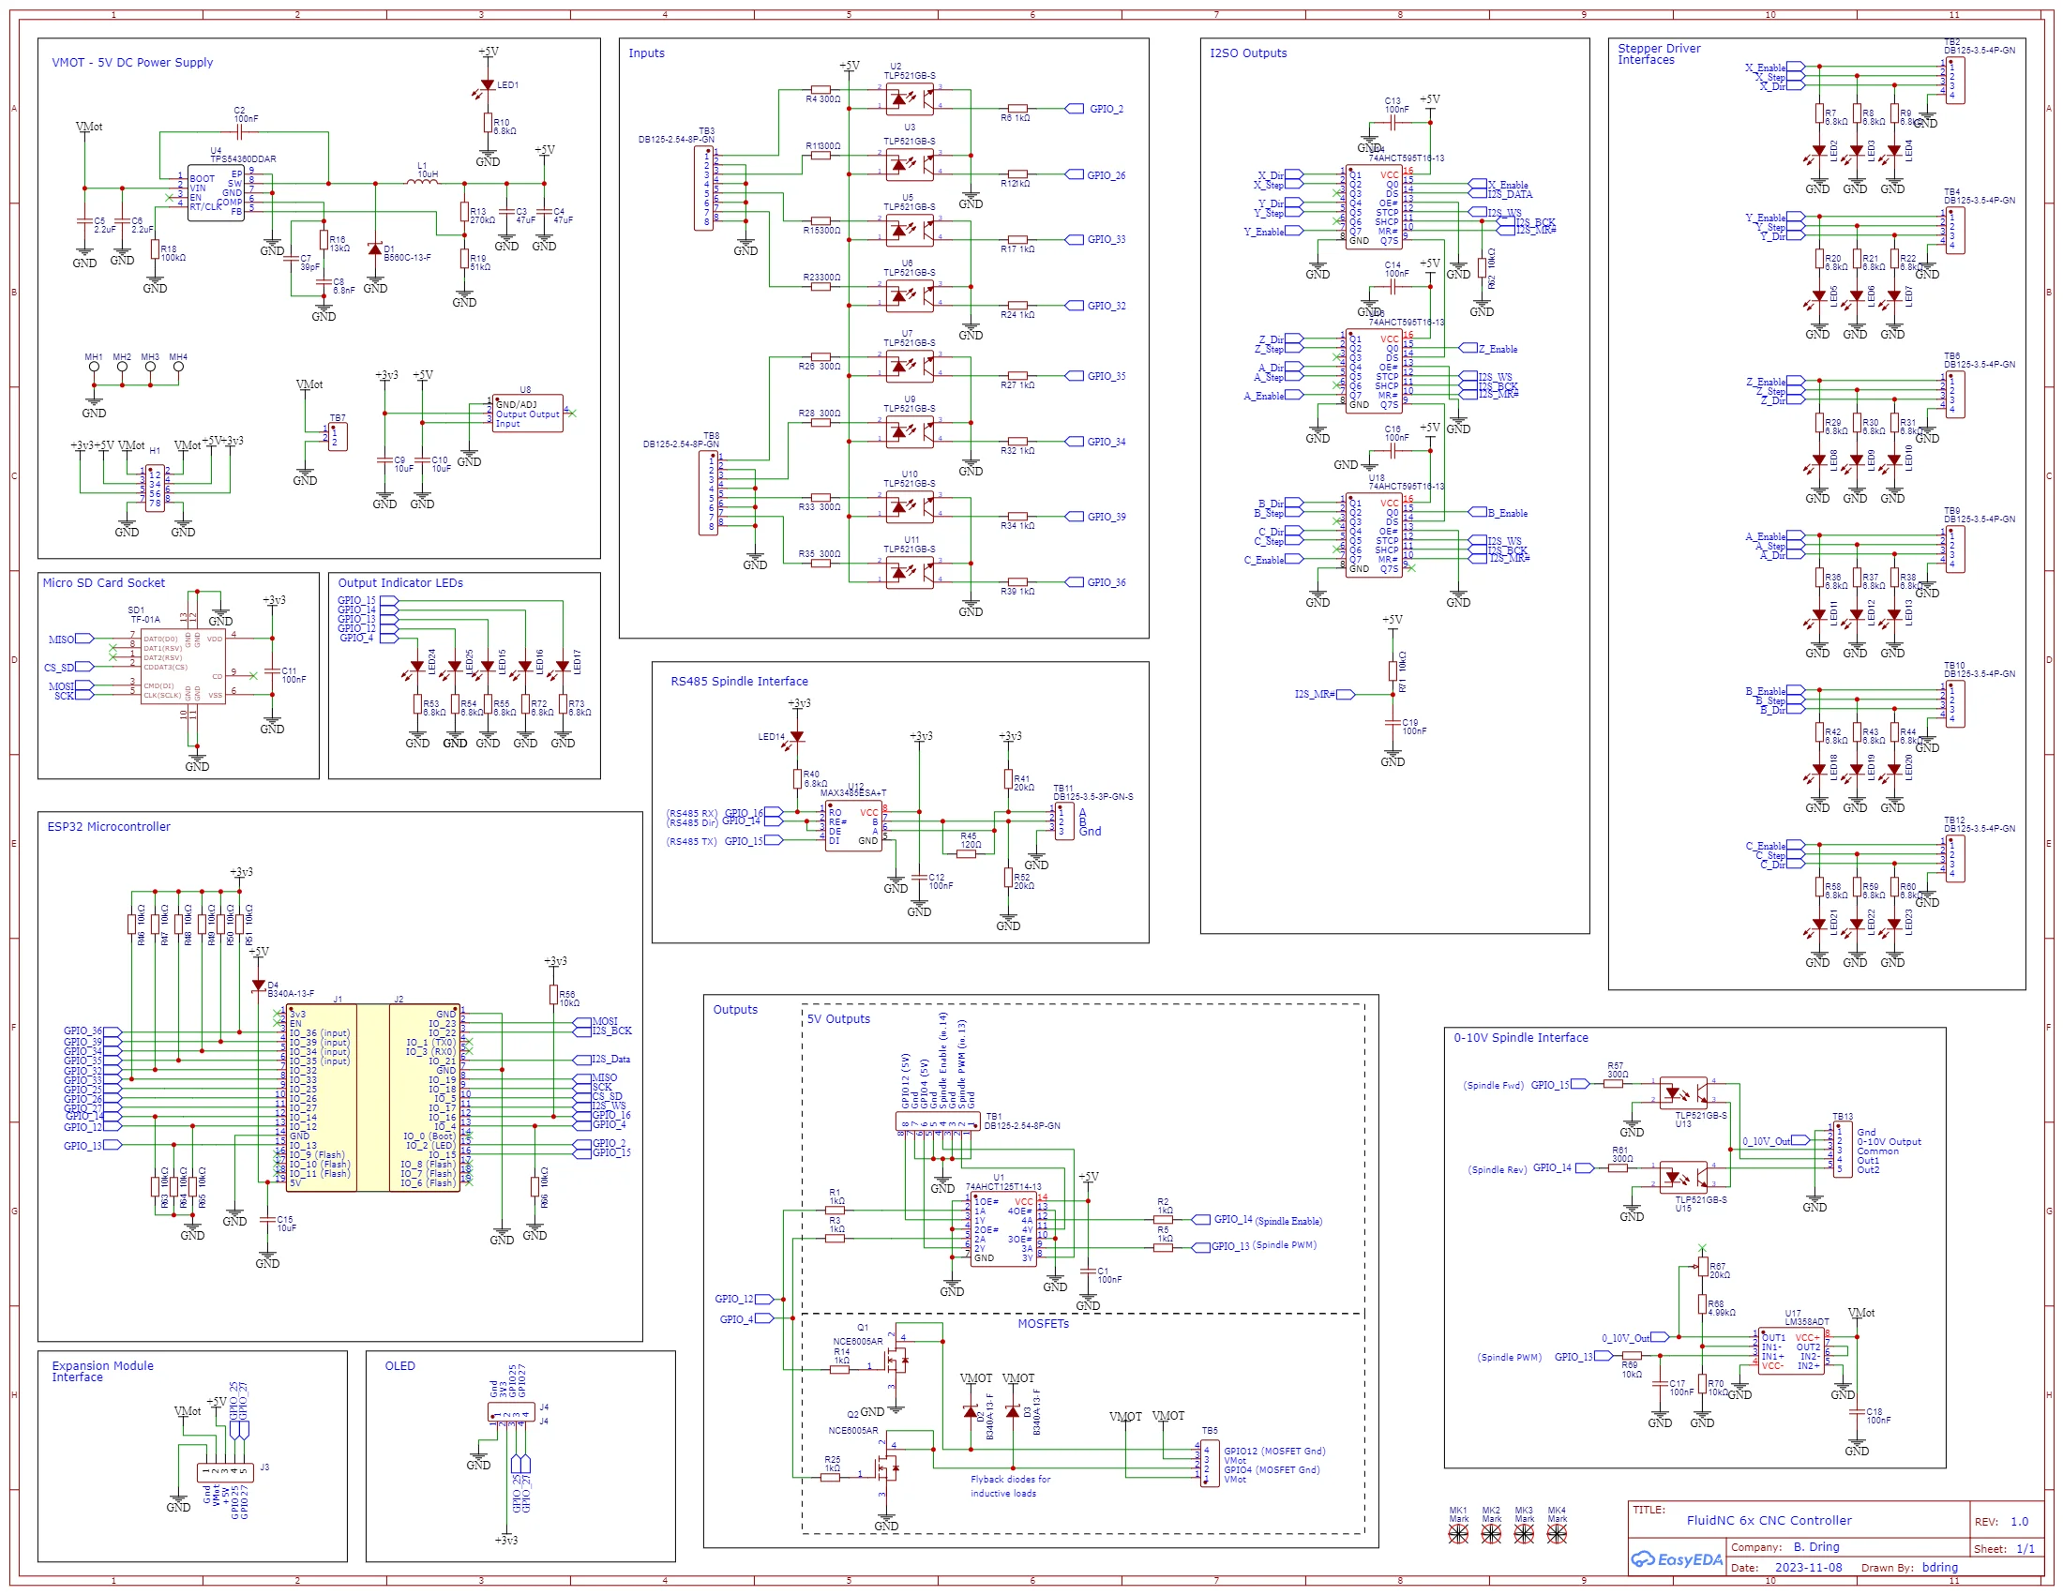Click the D4 B340A-13-F diode near J1
2063x1595 pixels.
point(258,986)
